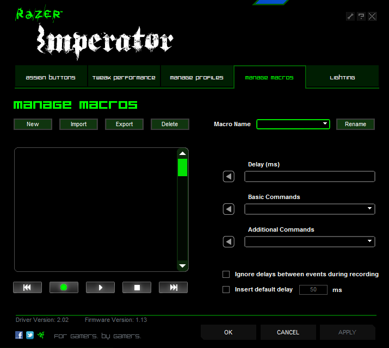The height and width of the screenshot is (348, 389).
Task: Click the green Razer snake logo icon
Action: [x=41, y=335]
